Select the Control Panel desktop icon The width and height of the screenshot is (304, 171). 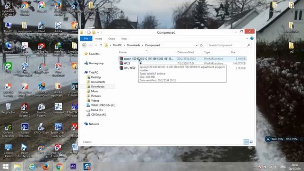(8, 151)
